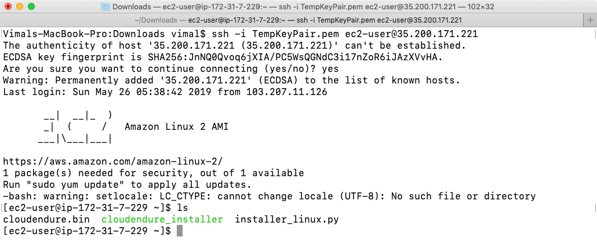Click the "ls" command after the prompt
The height and width of the screenshot is (244, 597).
pos(183,208)
